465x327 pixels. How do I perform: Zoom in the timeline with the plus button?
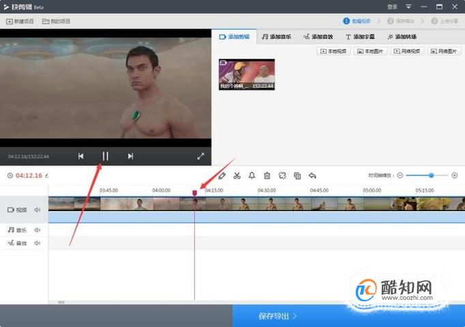coord(454,175)
